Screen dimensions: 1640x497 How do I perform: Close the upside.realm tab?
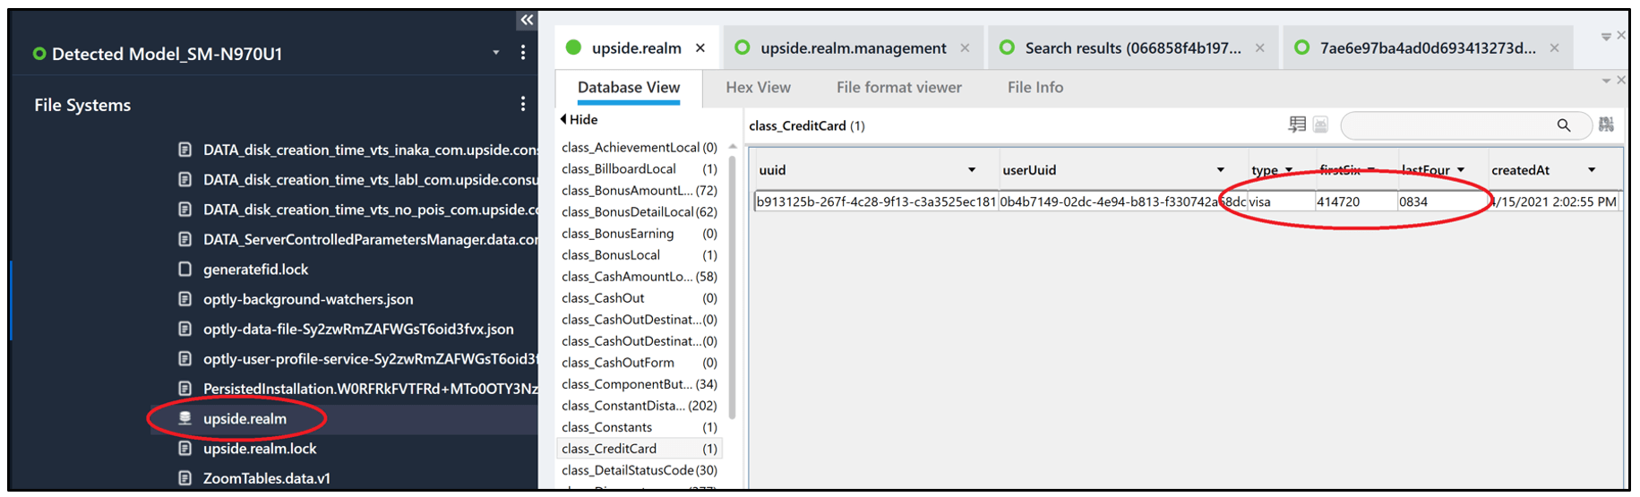(700, 48)
